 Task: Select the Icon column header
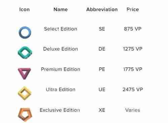coord(25,9)
